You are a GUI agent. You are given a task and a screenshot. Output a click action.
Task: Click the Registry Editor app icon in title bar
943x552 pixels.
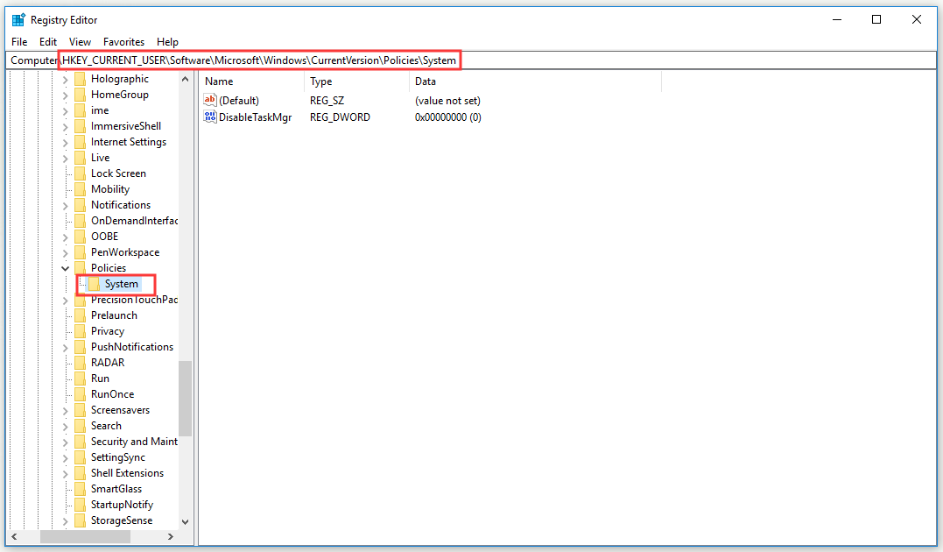click(18, 19)
